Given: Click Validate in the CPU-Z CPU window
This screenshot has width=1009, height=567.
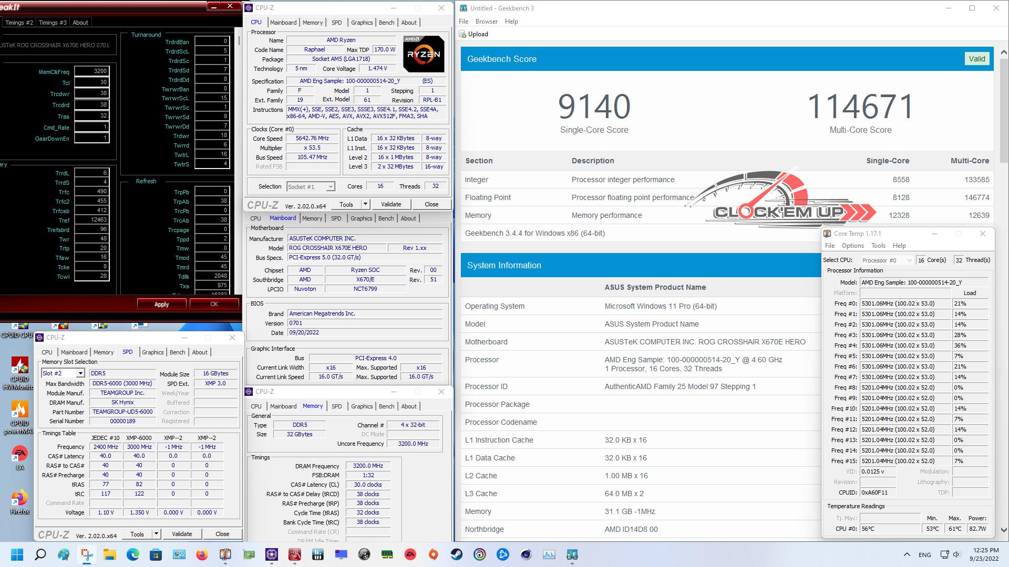Looking at the screenshot, I should click(391, 204).
